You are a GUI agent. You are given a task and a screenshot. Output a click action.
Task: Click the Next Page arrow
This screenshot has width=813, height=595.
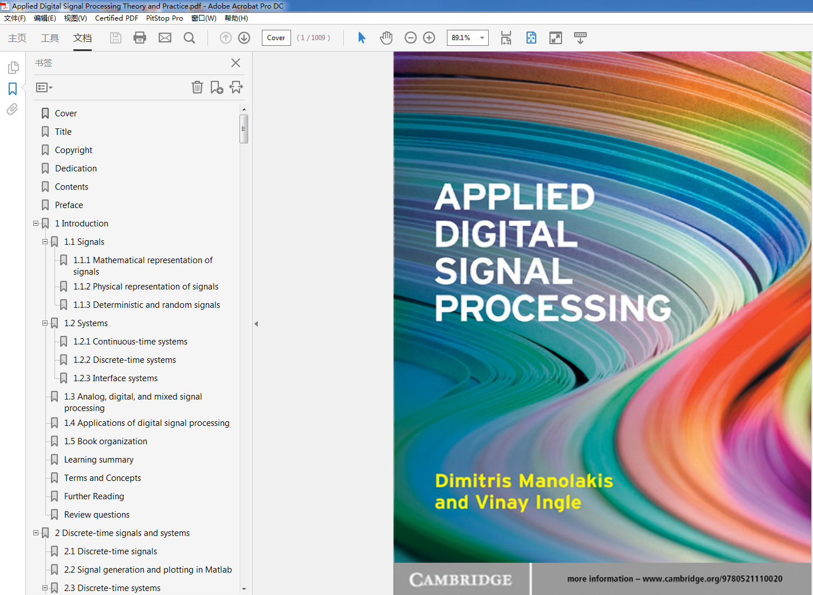(x=243, y=37)
